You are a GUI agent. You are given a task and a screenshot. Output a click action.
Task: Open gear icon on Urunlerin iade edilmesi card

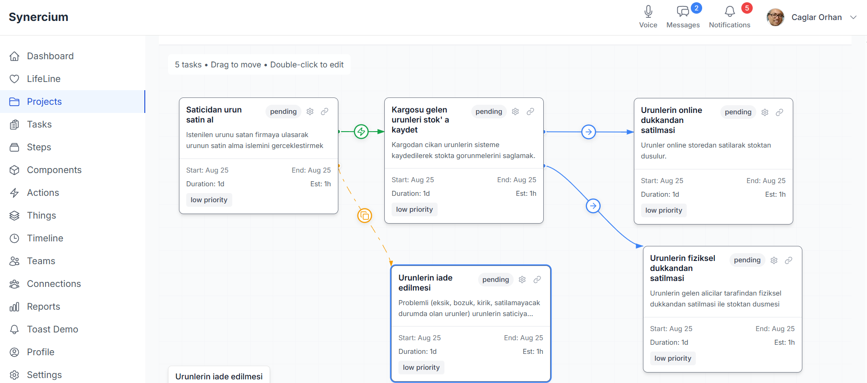click(522, 280)
